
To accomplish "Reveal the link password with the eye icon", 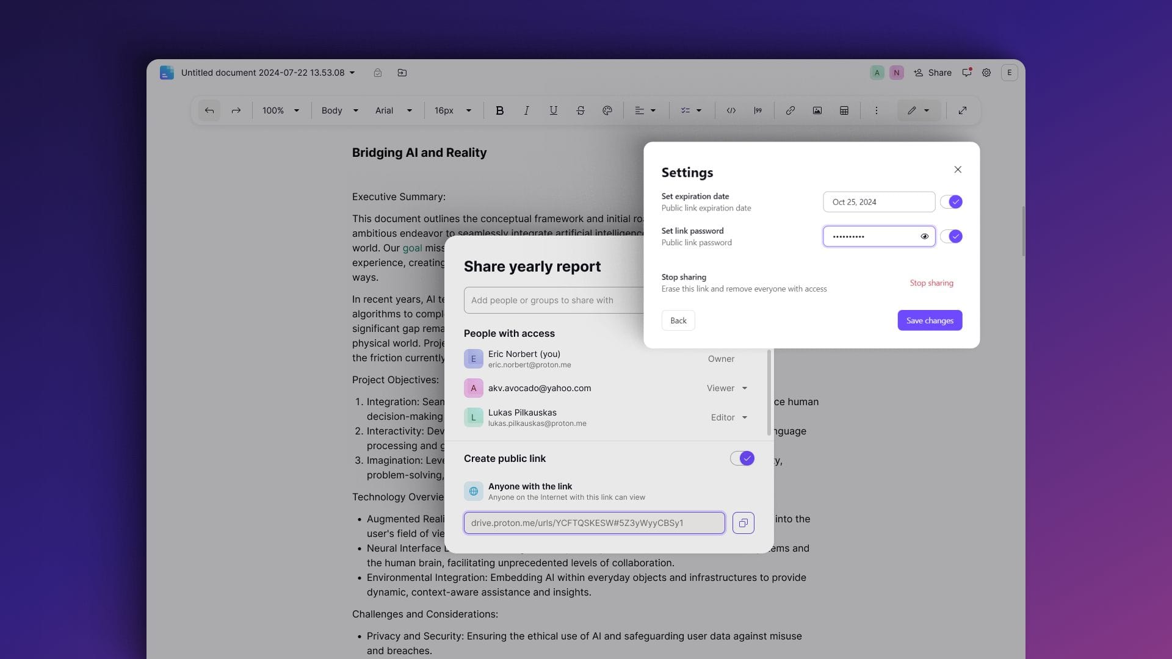I will pos(924,236).
